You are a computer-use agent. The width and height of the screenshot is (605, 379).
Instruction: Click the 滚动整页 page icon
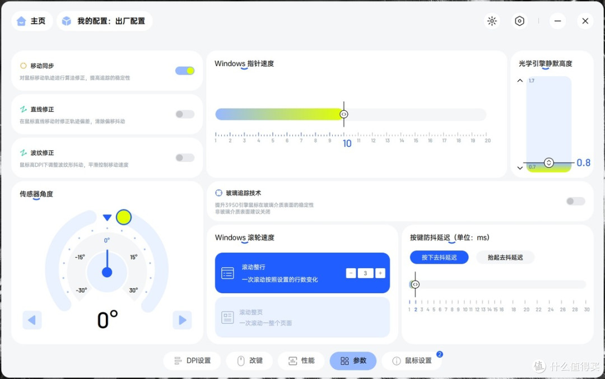(x=227, y=317)
